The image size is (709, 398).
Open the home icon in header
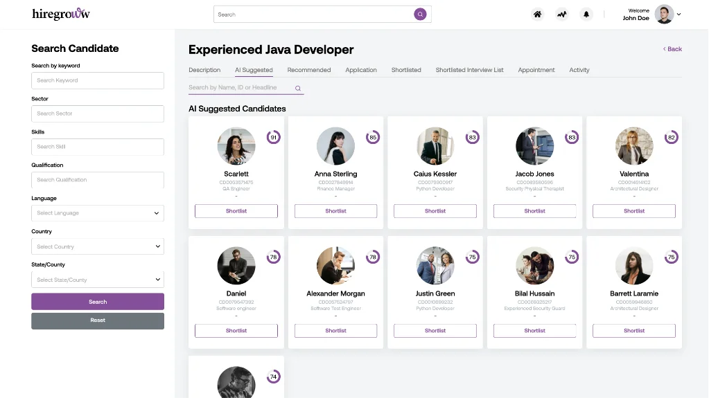(x=537, y=15)
